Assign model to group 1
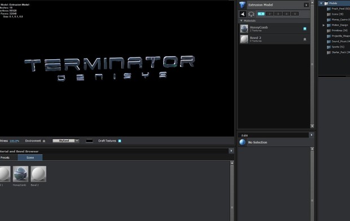Image resolution: width=350 pixels, height=221 pixels. [x=261, y=14]
